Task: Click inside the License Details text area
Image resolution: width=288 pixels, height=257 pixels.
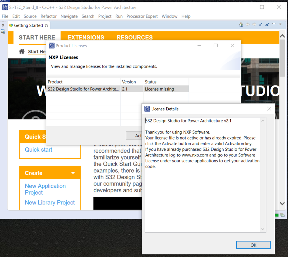Action: [x=202, y=175]
